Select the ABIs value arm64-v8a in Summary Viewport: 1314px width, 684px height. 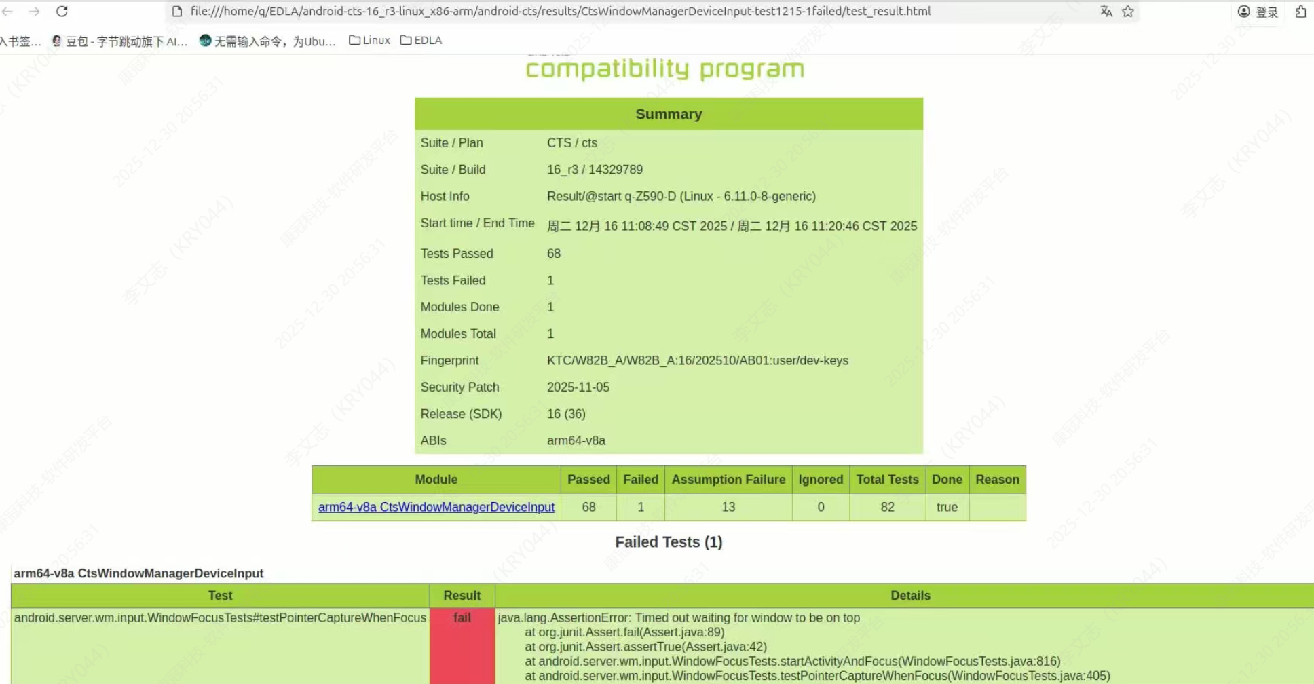click(576, 440)
